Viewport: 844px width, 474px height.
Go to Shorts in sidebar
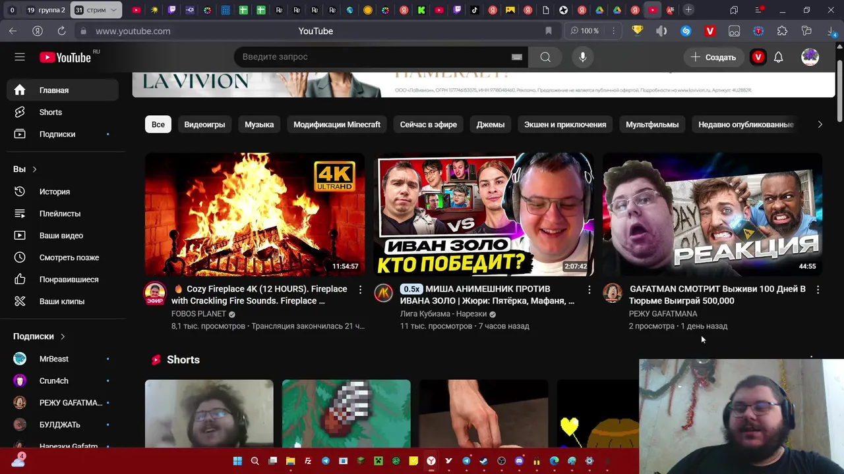pyautogui.click(x=63, y=112)
